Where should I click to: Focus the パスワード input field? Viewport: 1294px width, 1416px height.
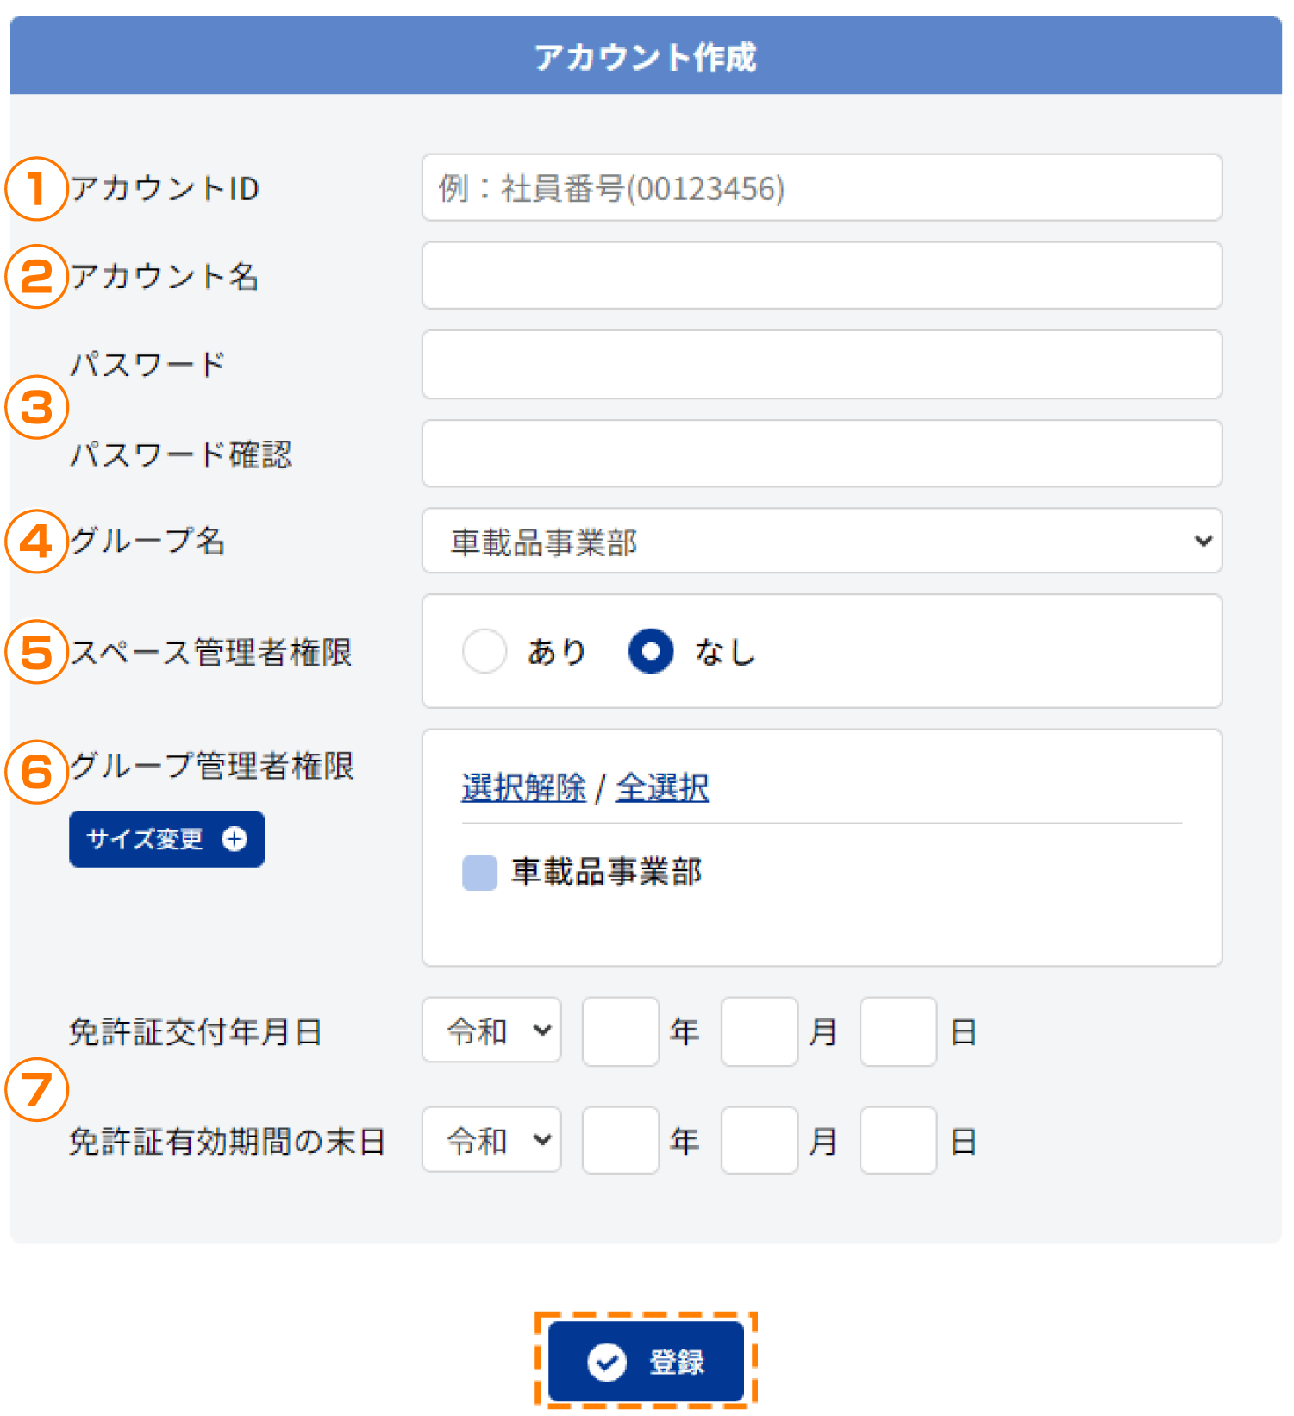point(822,364)
